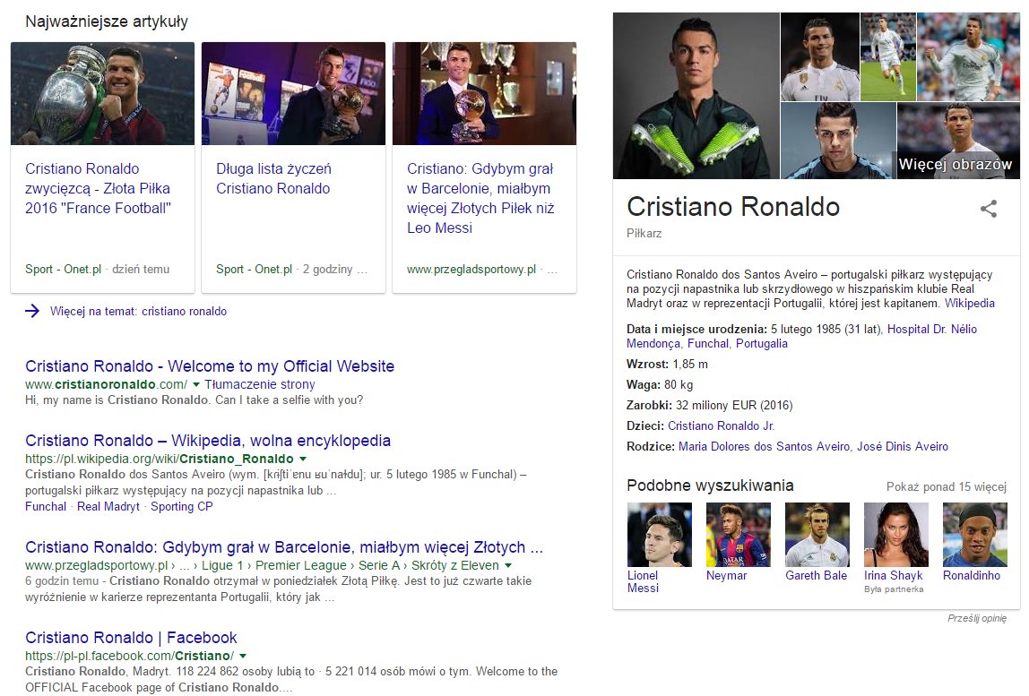The height and width of the screenshot is (696, 1029).
Task: Click the 'Sporting CP' sitelink
Action: tap(182, 506)
